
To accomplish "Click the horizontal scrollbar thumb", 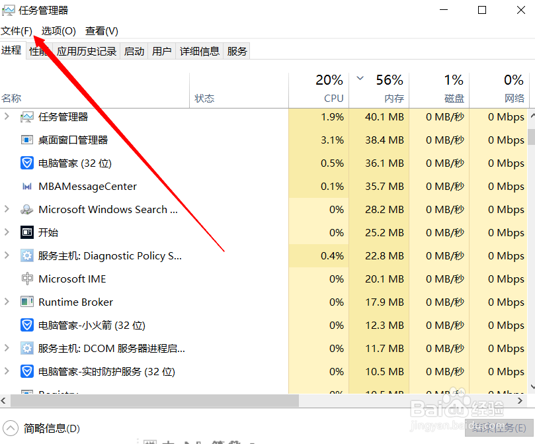I will pyautogui.click(x=155, y=400).
